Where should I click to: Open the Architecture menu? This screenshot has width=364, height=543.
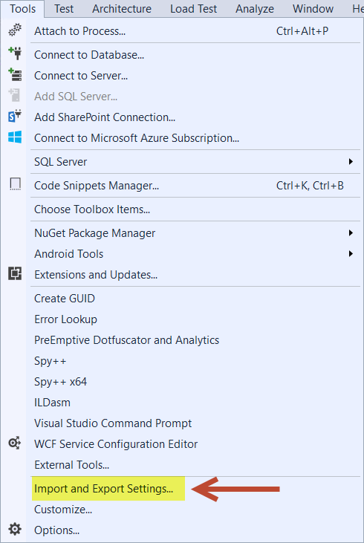122,9
